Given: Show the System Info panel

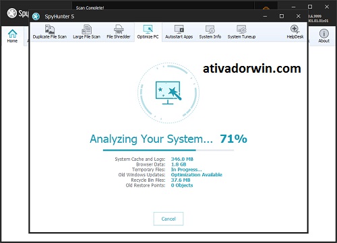Looking at the screenshot, I should [210, 32].
